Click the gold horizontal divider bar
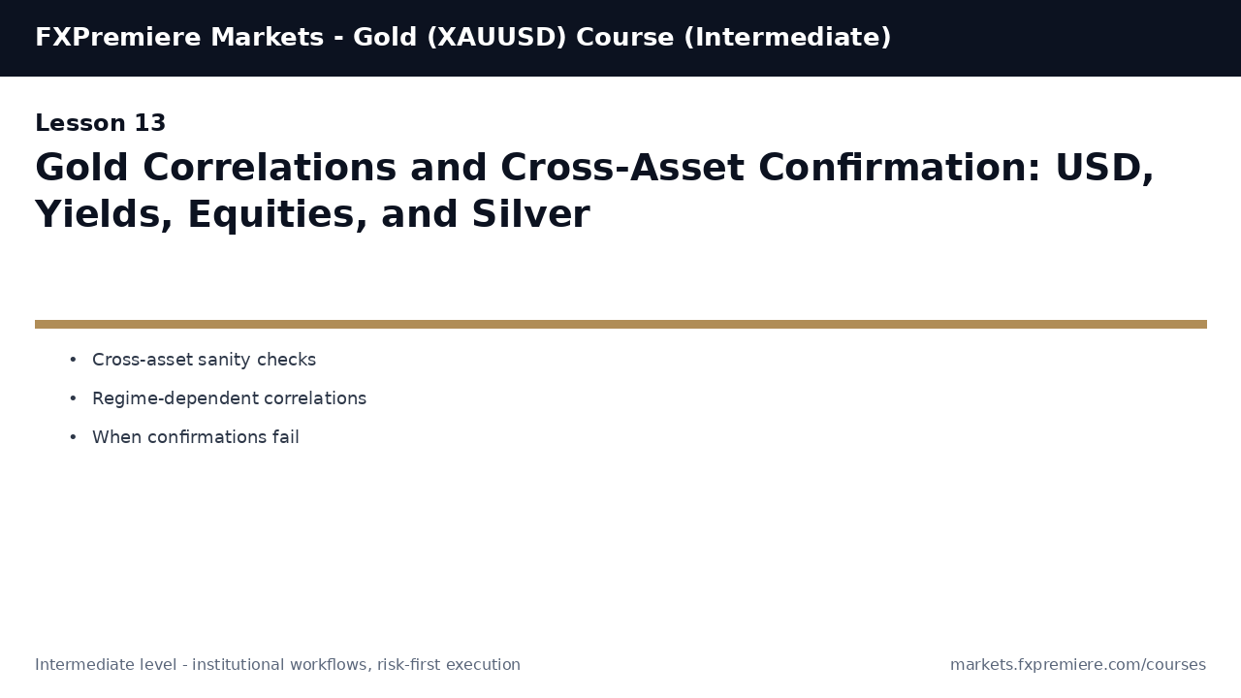The width and height of the screenshot is (1241, 698). point(620,325)
